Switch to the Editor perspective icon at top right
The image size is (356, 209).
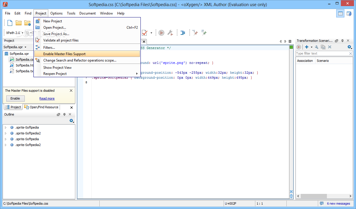pos(340,13)
